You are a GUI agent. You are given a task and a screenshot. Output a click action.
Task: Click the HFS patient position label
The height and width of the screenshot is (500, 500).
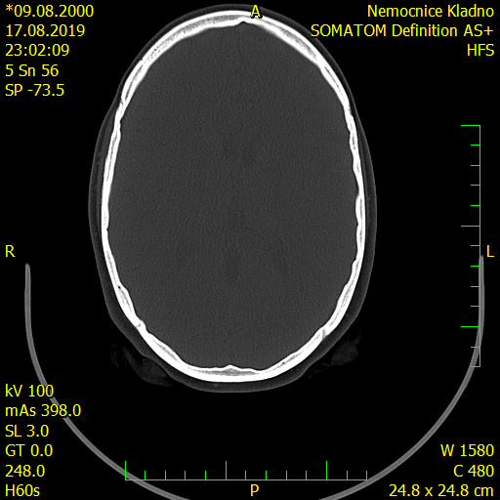(480, 51)
